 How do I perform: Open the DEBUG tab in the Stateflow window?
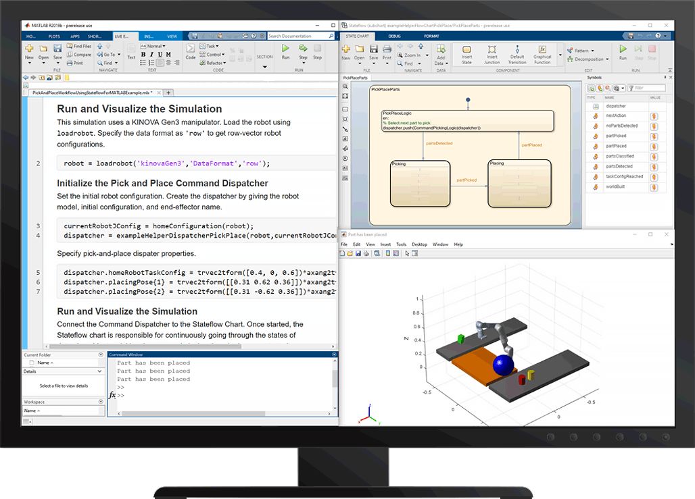[394, 36]
